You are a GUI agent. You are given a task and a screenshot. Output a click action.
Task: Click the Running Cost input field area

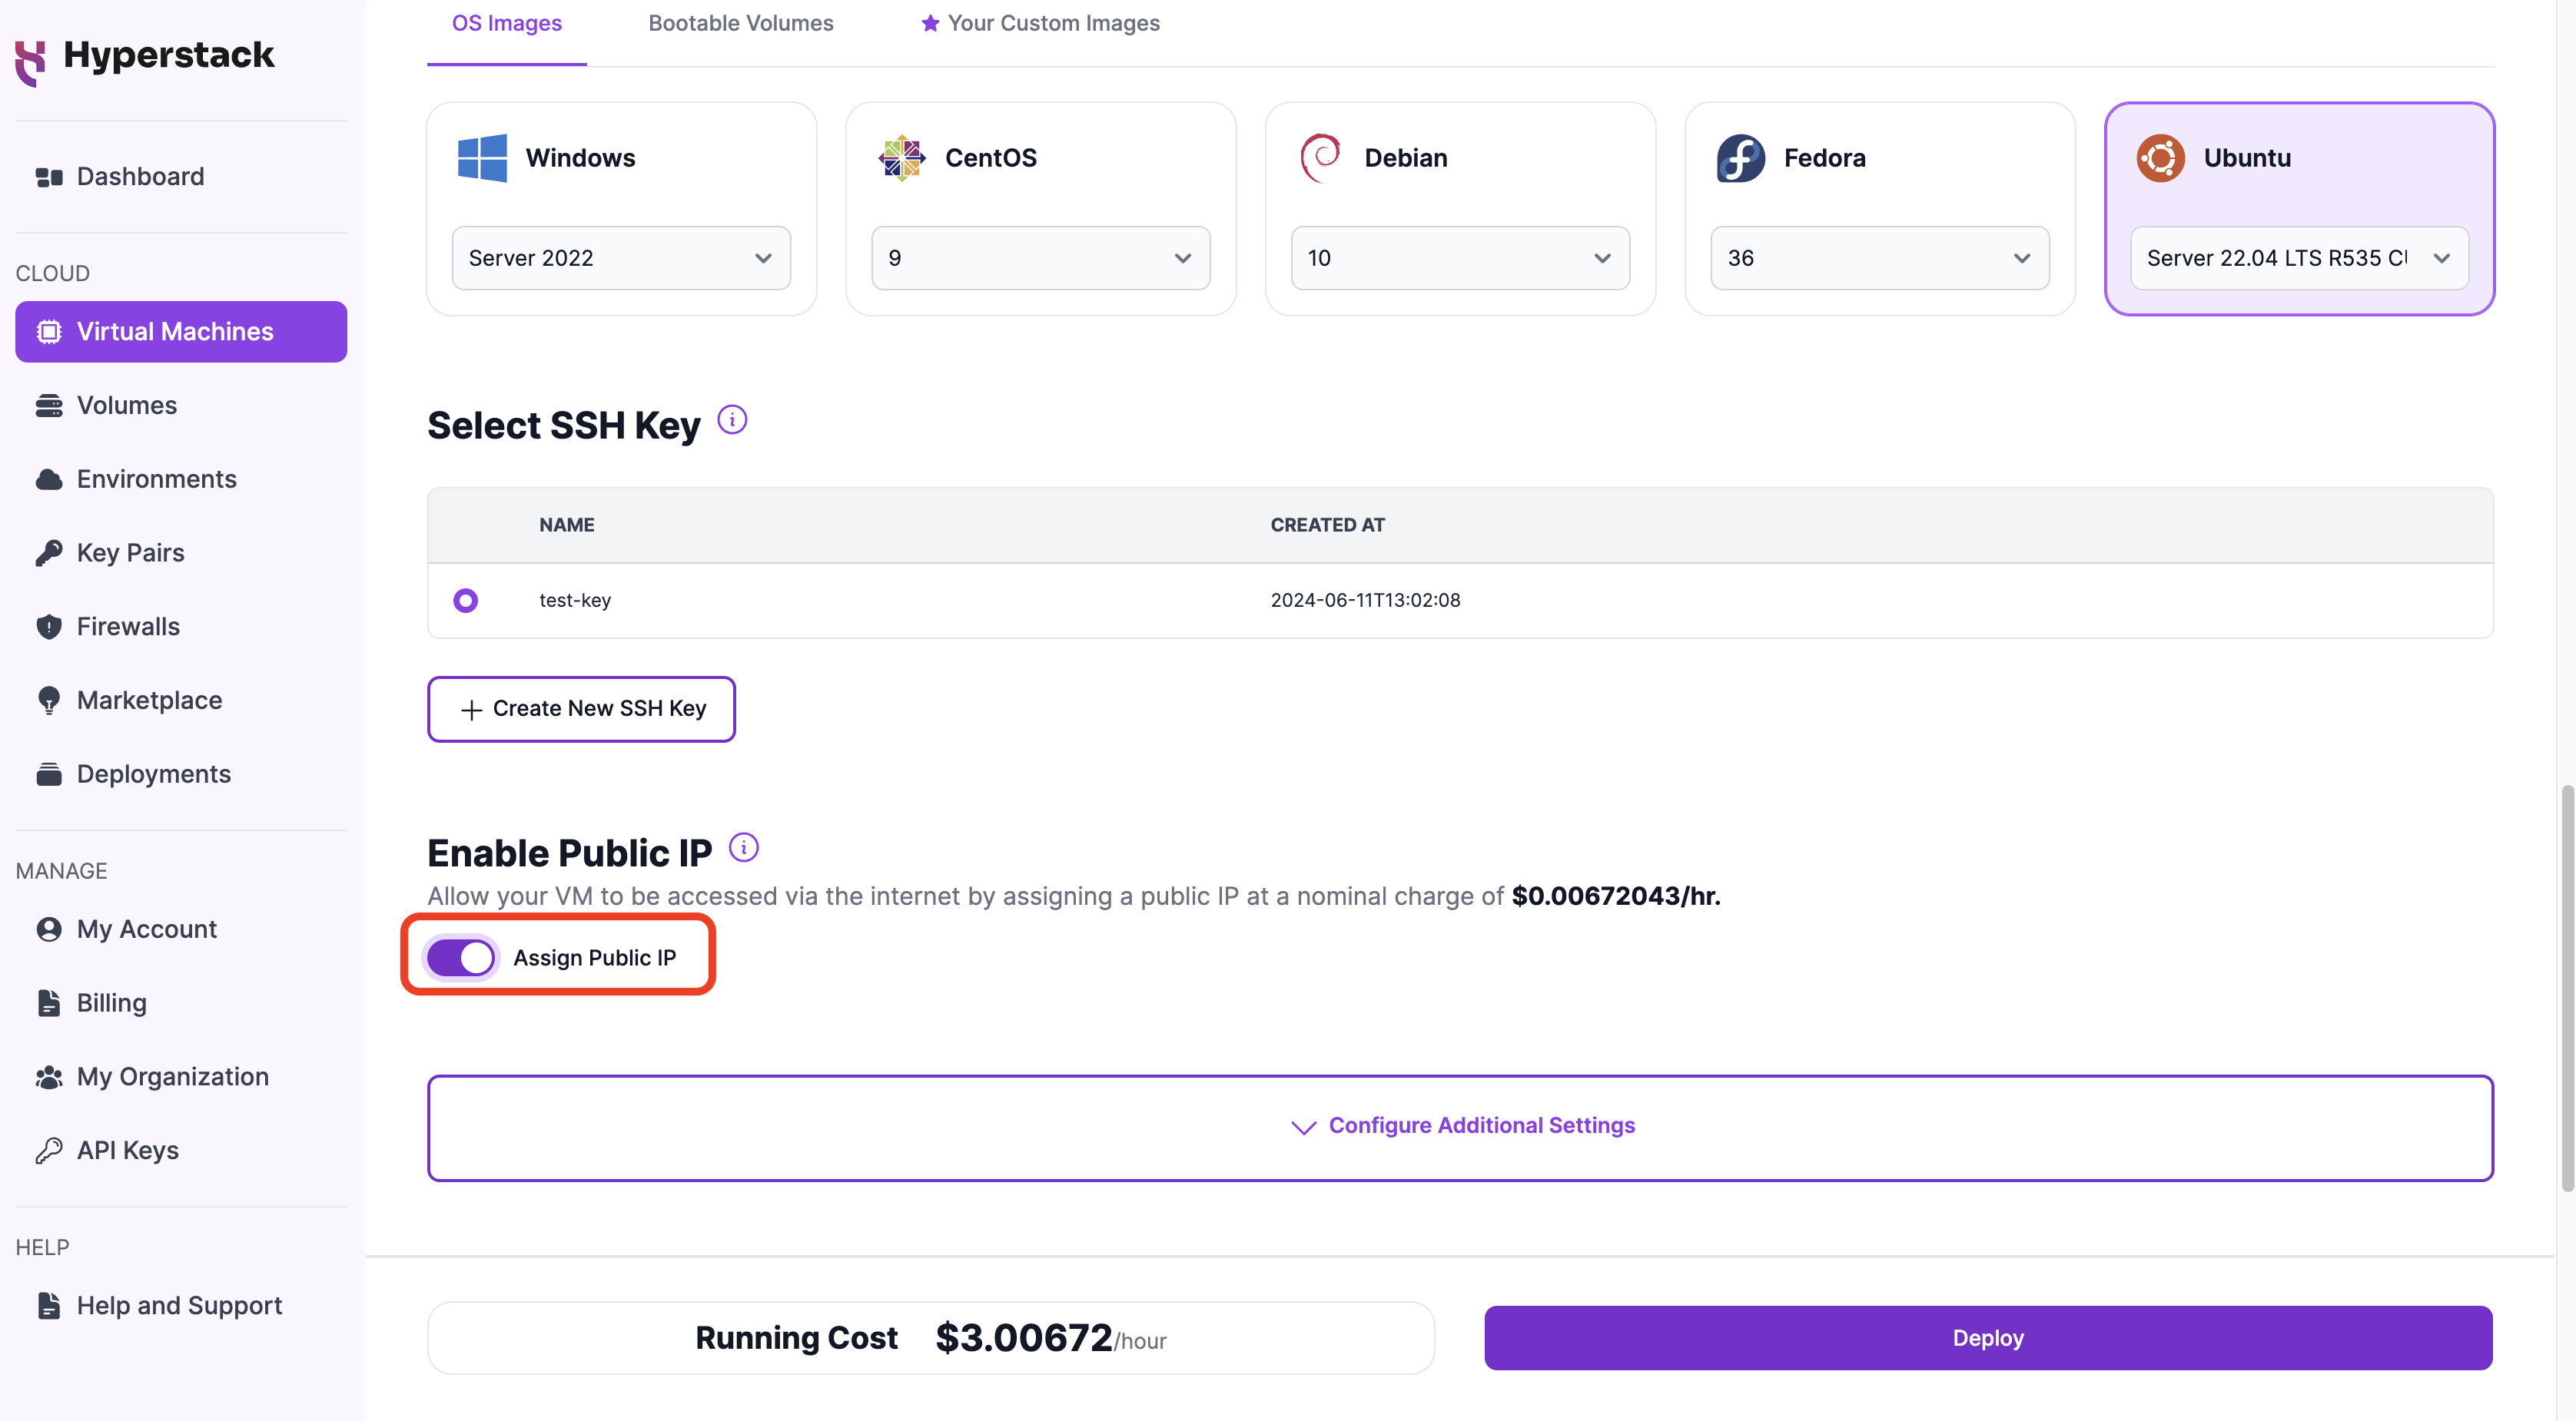pos(929,1337)
